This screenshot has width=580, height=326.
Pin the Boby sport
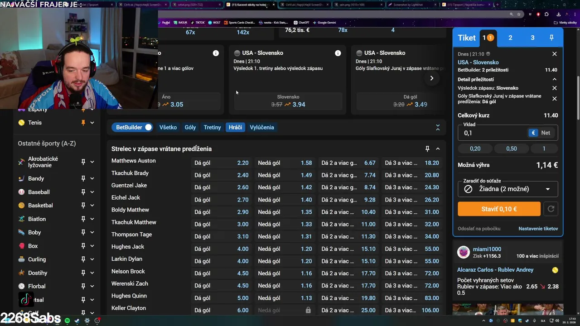(x=83, y=232)
